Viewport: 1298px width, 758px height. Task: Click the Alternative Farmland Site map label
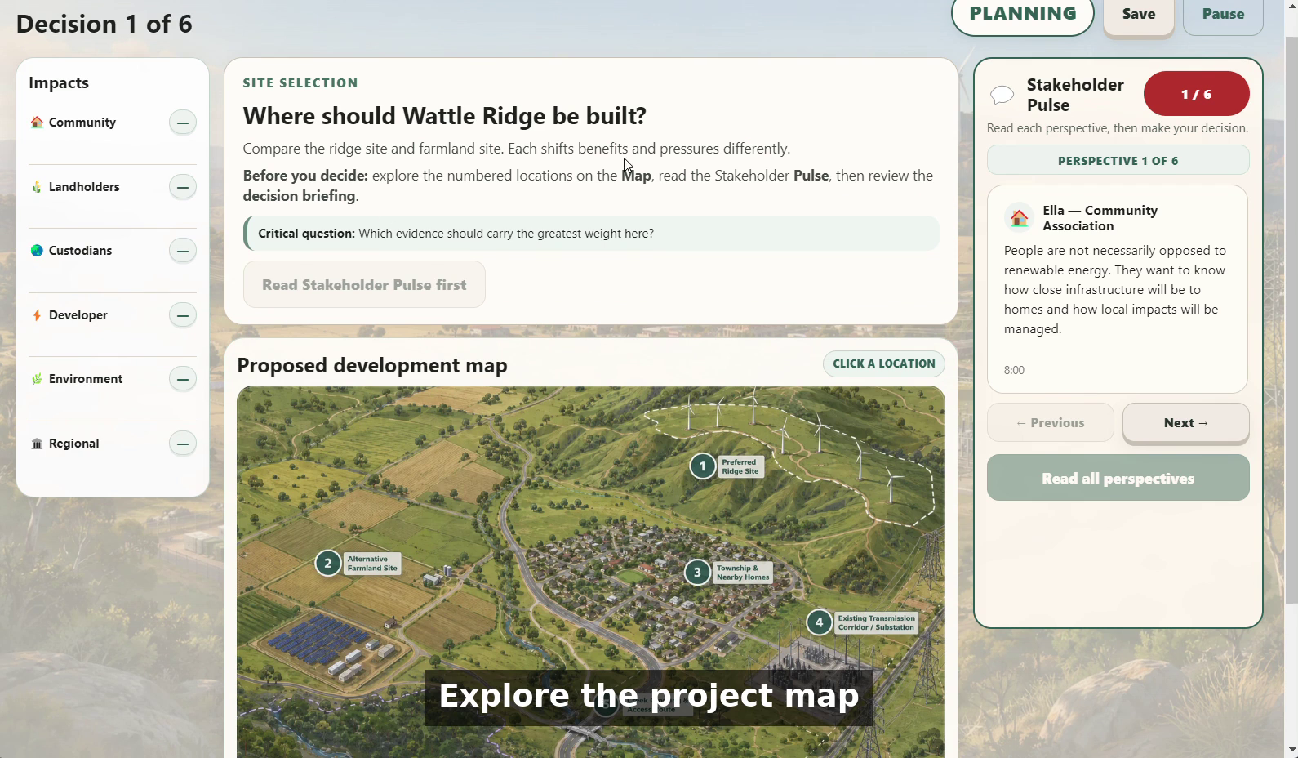click(x=372, y=564)
